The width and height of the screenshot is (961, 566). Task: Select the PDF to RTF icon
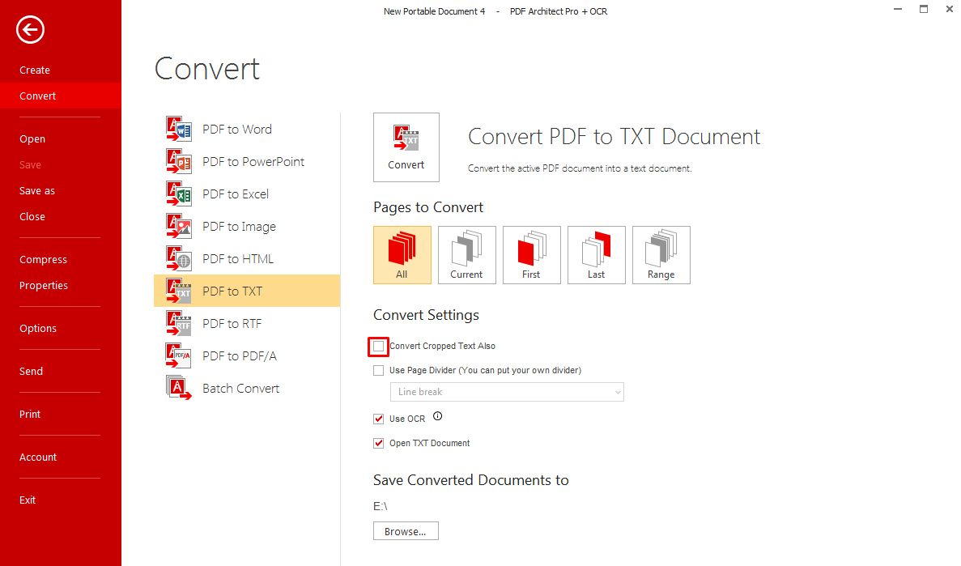click(179, 324)
